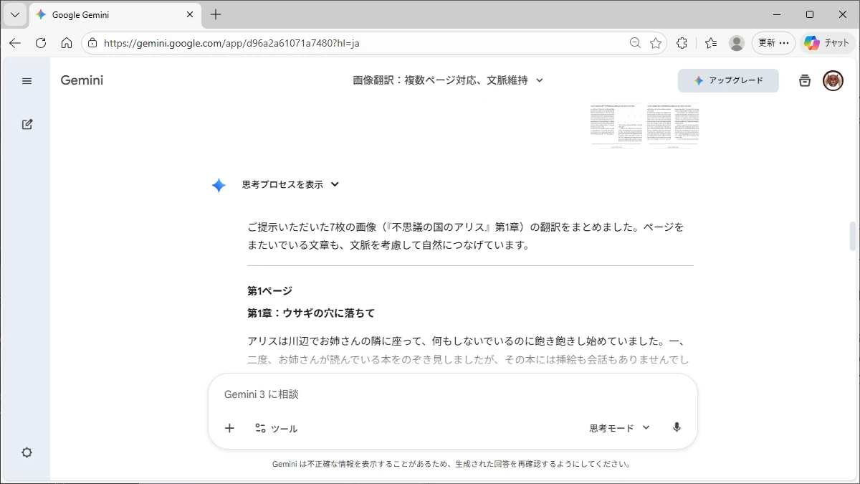
Task: Click the plus icon to add files
Action: click(229, 428)
